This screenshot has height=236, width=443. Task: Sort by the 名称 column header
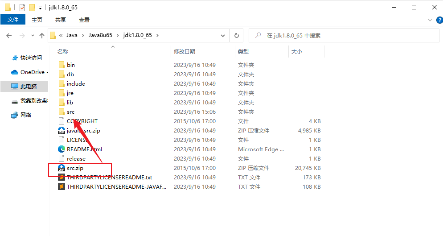pyautogui.click(x=63, y=51)
